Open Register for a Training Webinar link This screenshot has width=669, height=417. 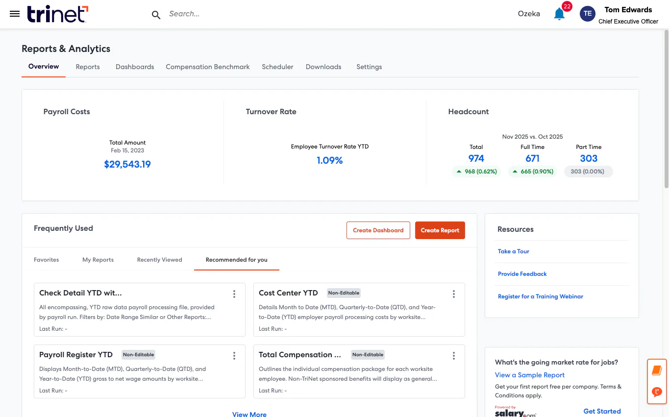click(541, 296)
